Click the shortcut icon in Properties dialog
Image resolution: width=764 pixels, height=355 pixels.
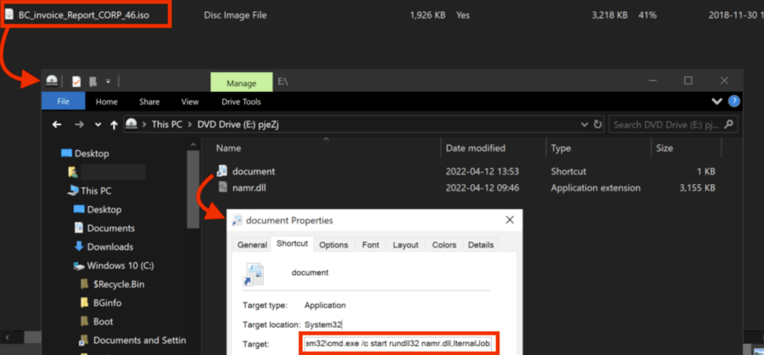pos(254,274)
